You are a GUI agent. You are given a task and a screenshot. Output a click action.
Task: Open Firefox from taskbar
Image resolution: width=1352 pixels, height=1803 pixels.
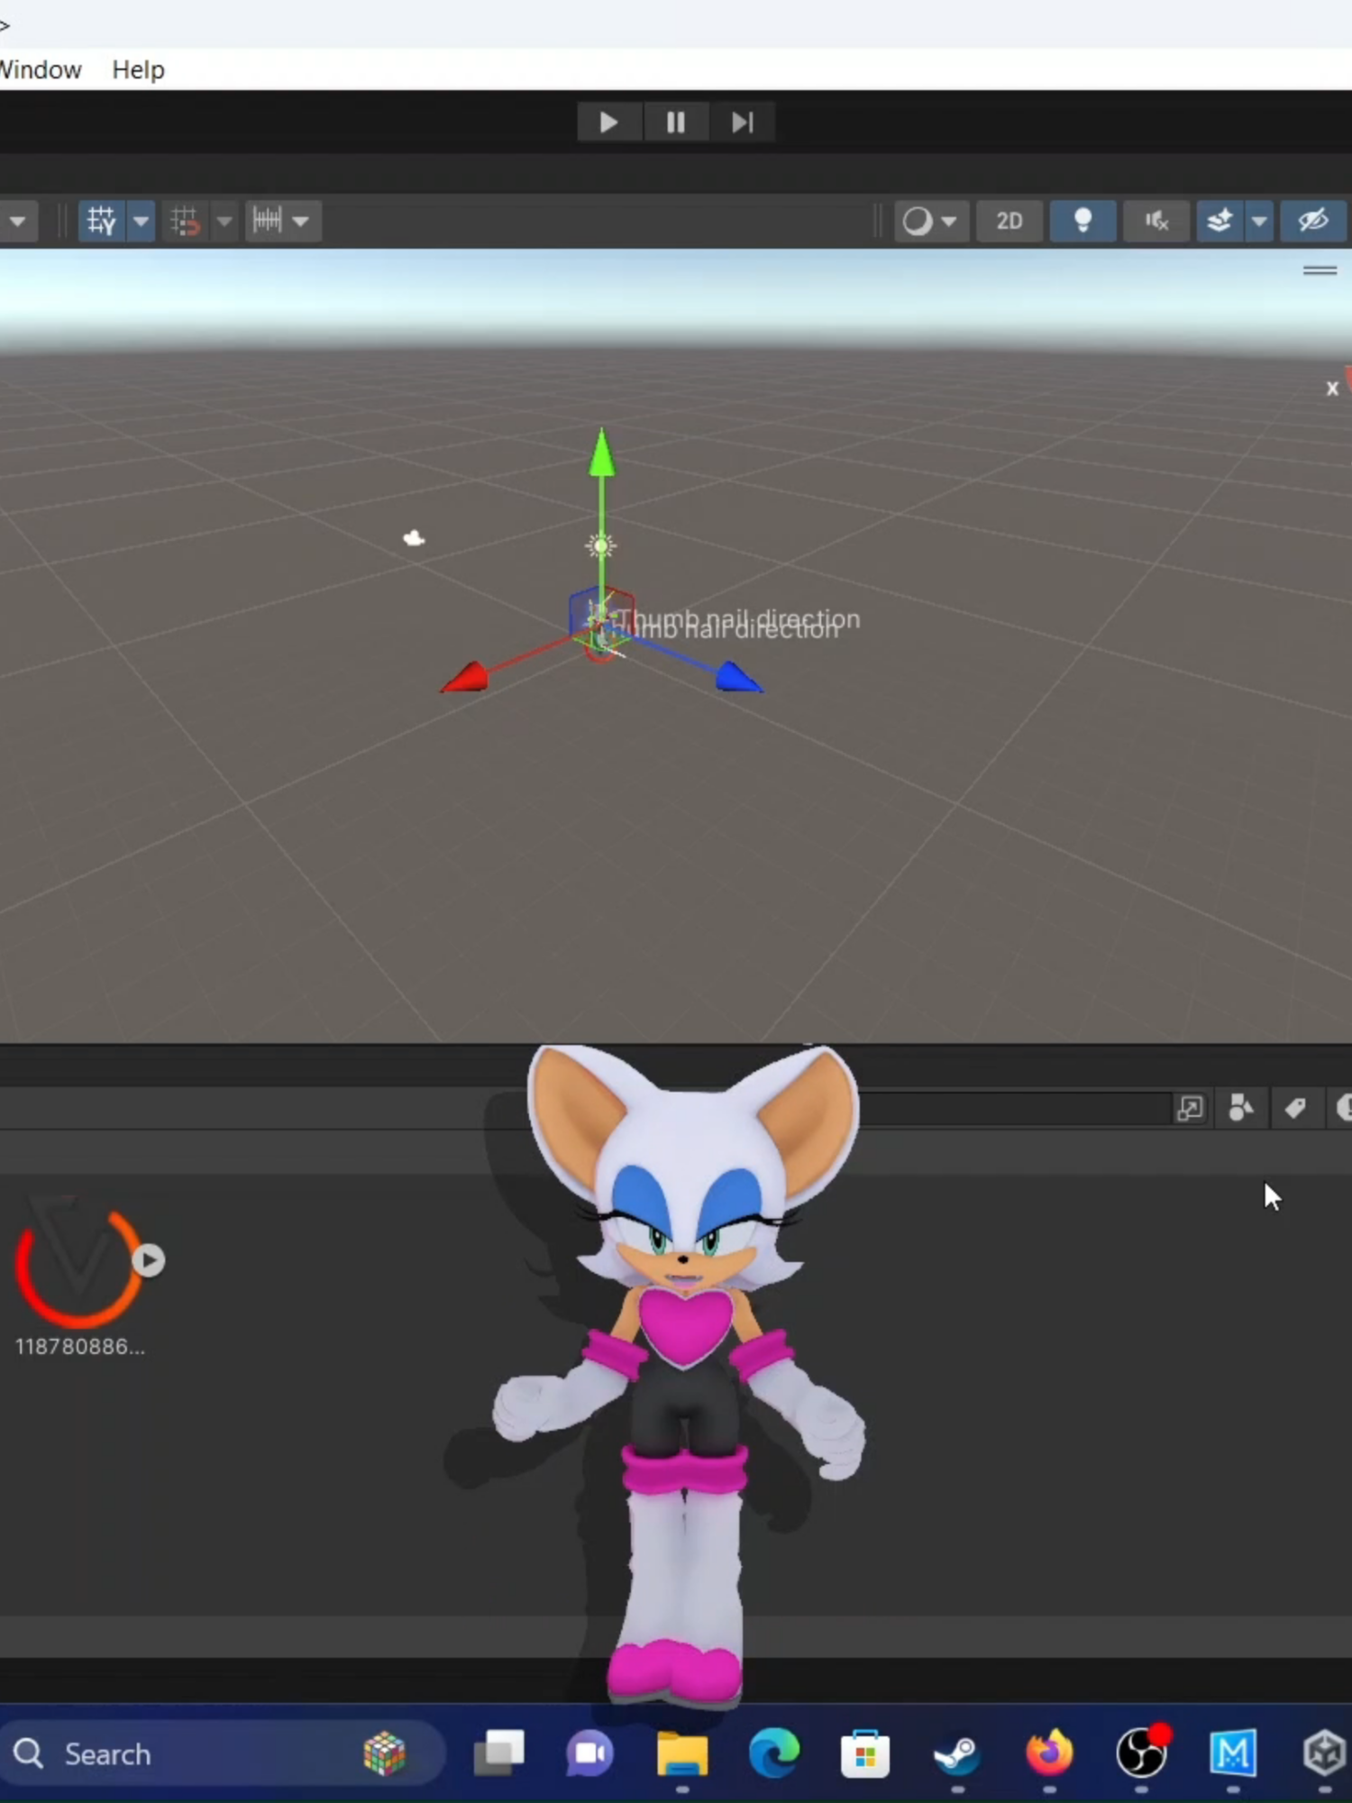[x=1049, y=1754]
